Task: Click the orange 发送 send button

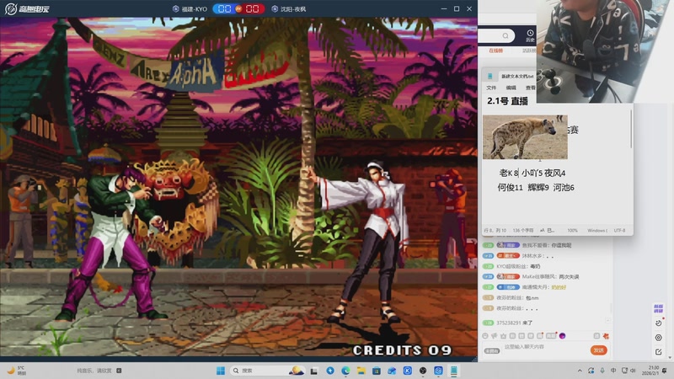Action: tap(599, 350)
